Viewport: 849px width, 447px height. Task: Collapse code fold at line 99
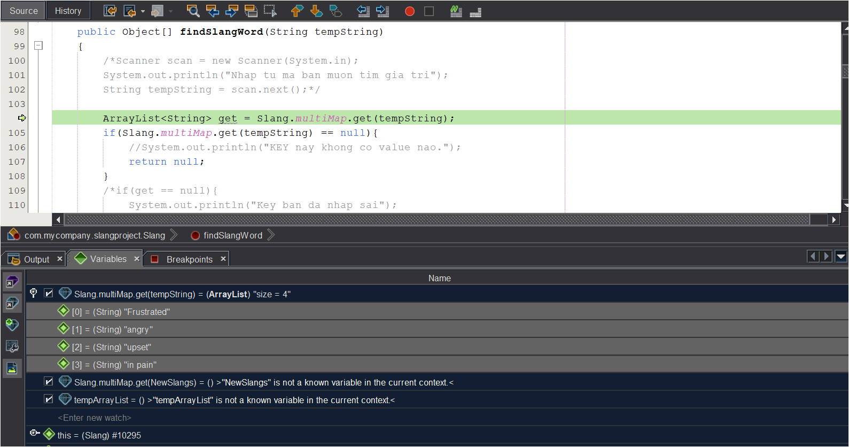click(x=38, y=45)
